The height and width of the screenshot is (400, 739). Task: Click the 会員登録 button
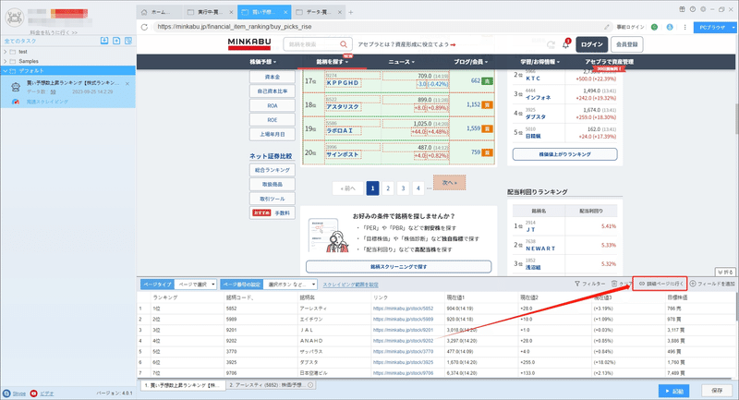coord(627,44)
